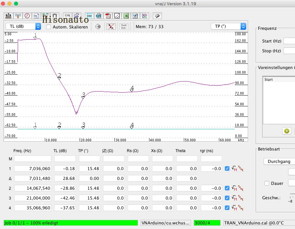Select the Start preset list header

click(279, 79)
